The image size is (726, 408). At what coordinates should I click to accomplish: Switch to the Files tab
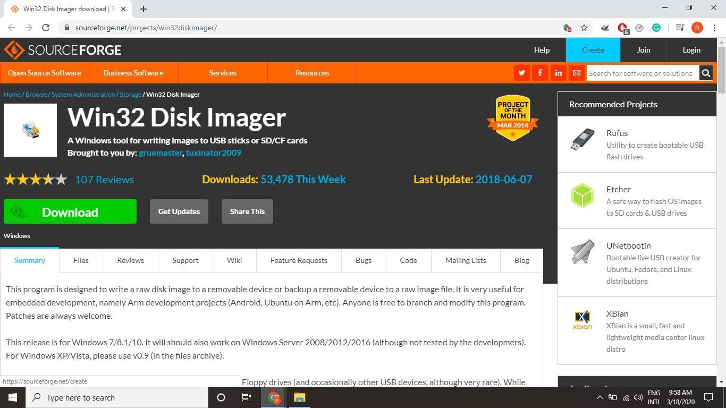pos(81,260)
